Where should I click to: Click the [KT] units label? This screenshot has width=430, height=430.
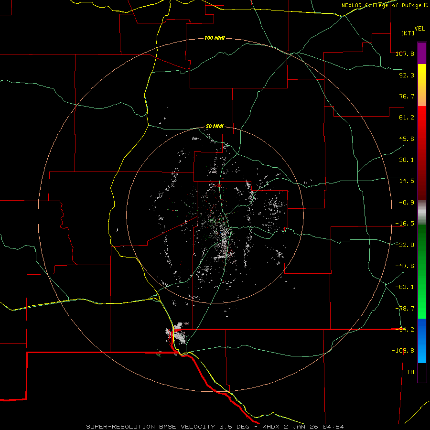click(x=408, y=33)
